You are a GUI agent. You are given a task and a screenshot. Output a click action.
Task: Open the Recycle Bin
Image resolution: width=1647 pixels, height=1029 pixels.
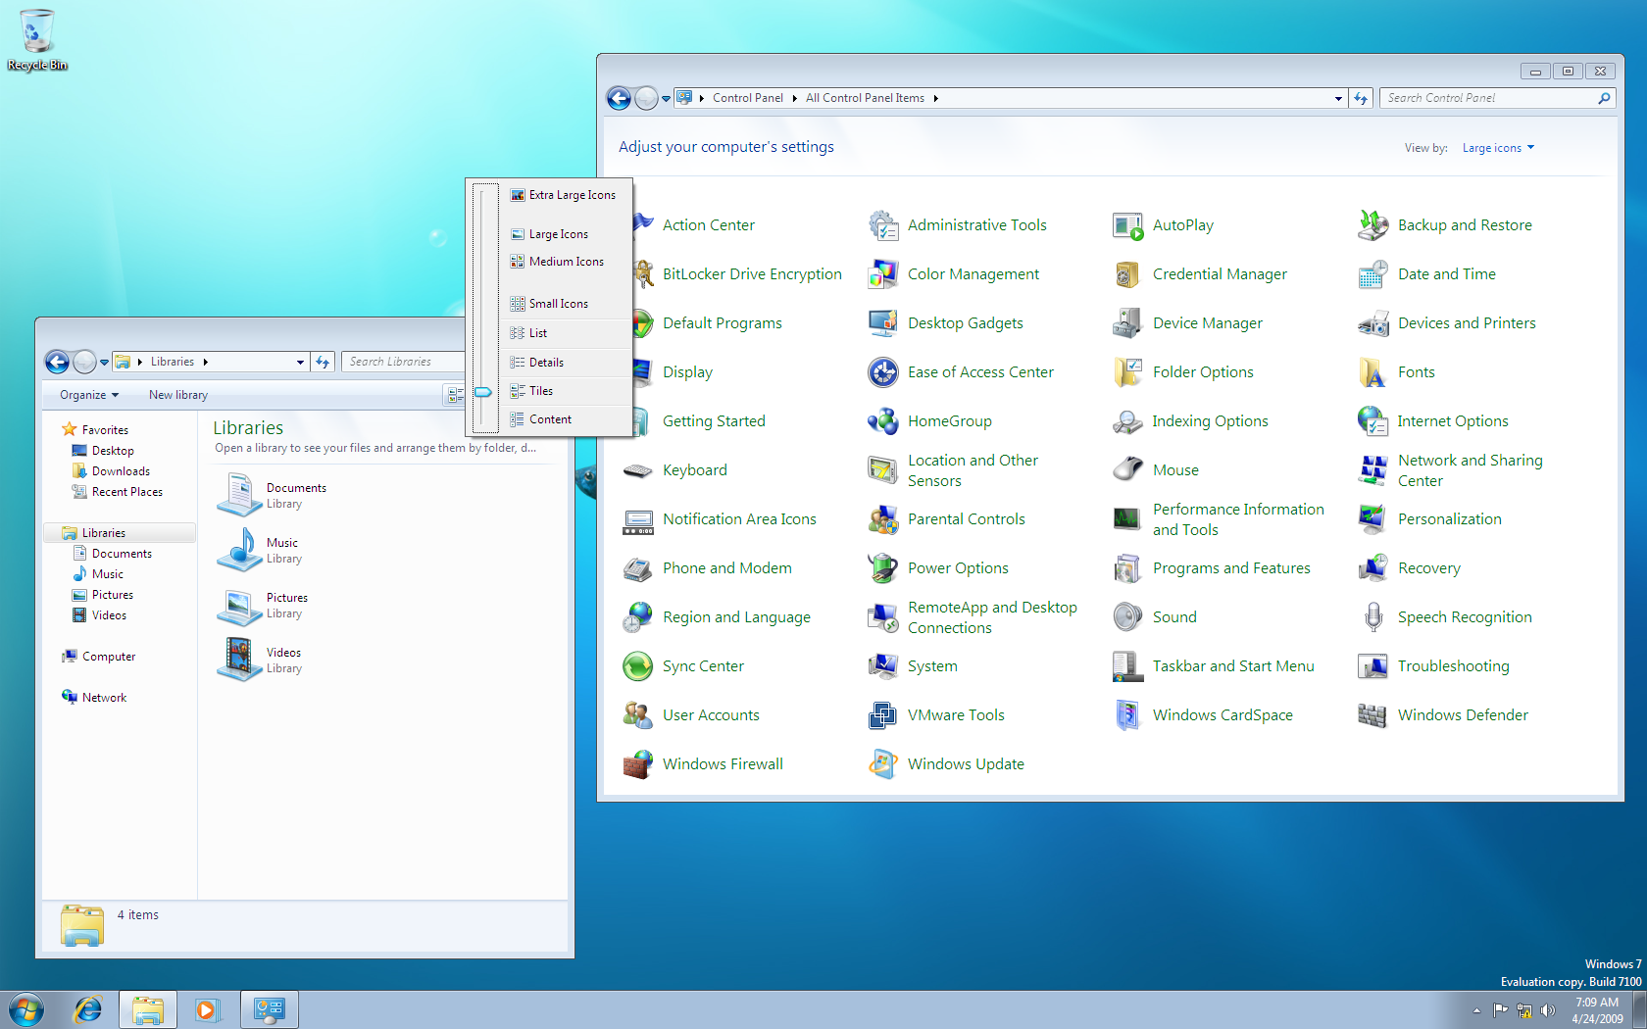click(37, 29)
